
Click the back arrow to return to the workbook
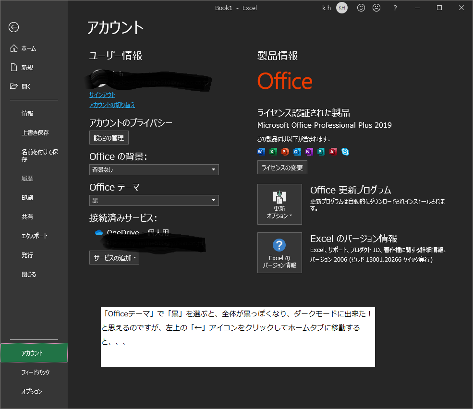(x=13, y=27)
